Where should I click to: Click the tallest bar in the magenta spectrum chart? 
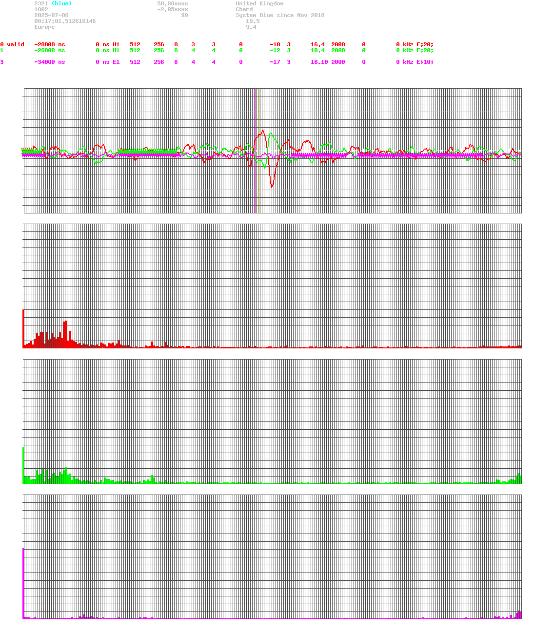click(x=23, y=584)
